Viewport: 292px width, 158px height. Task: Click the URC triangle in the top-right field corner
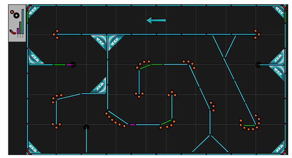coord(280,11)
